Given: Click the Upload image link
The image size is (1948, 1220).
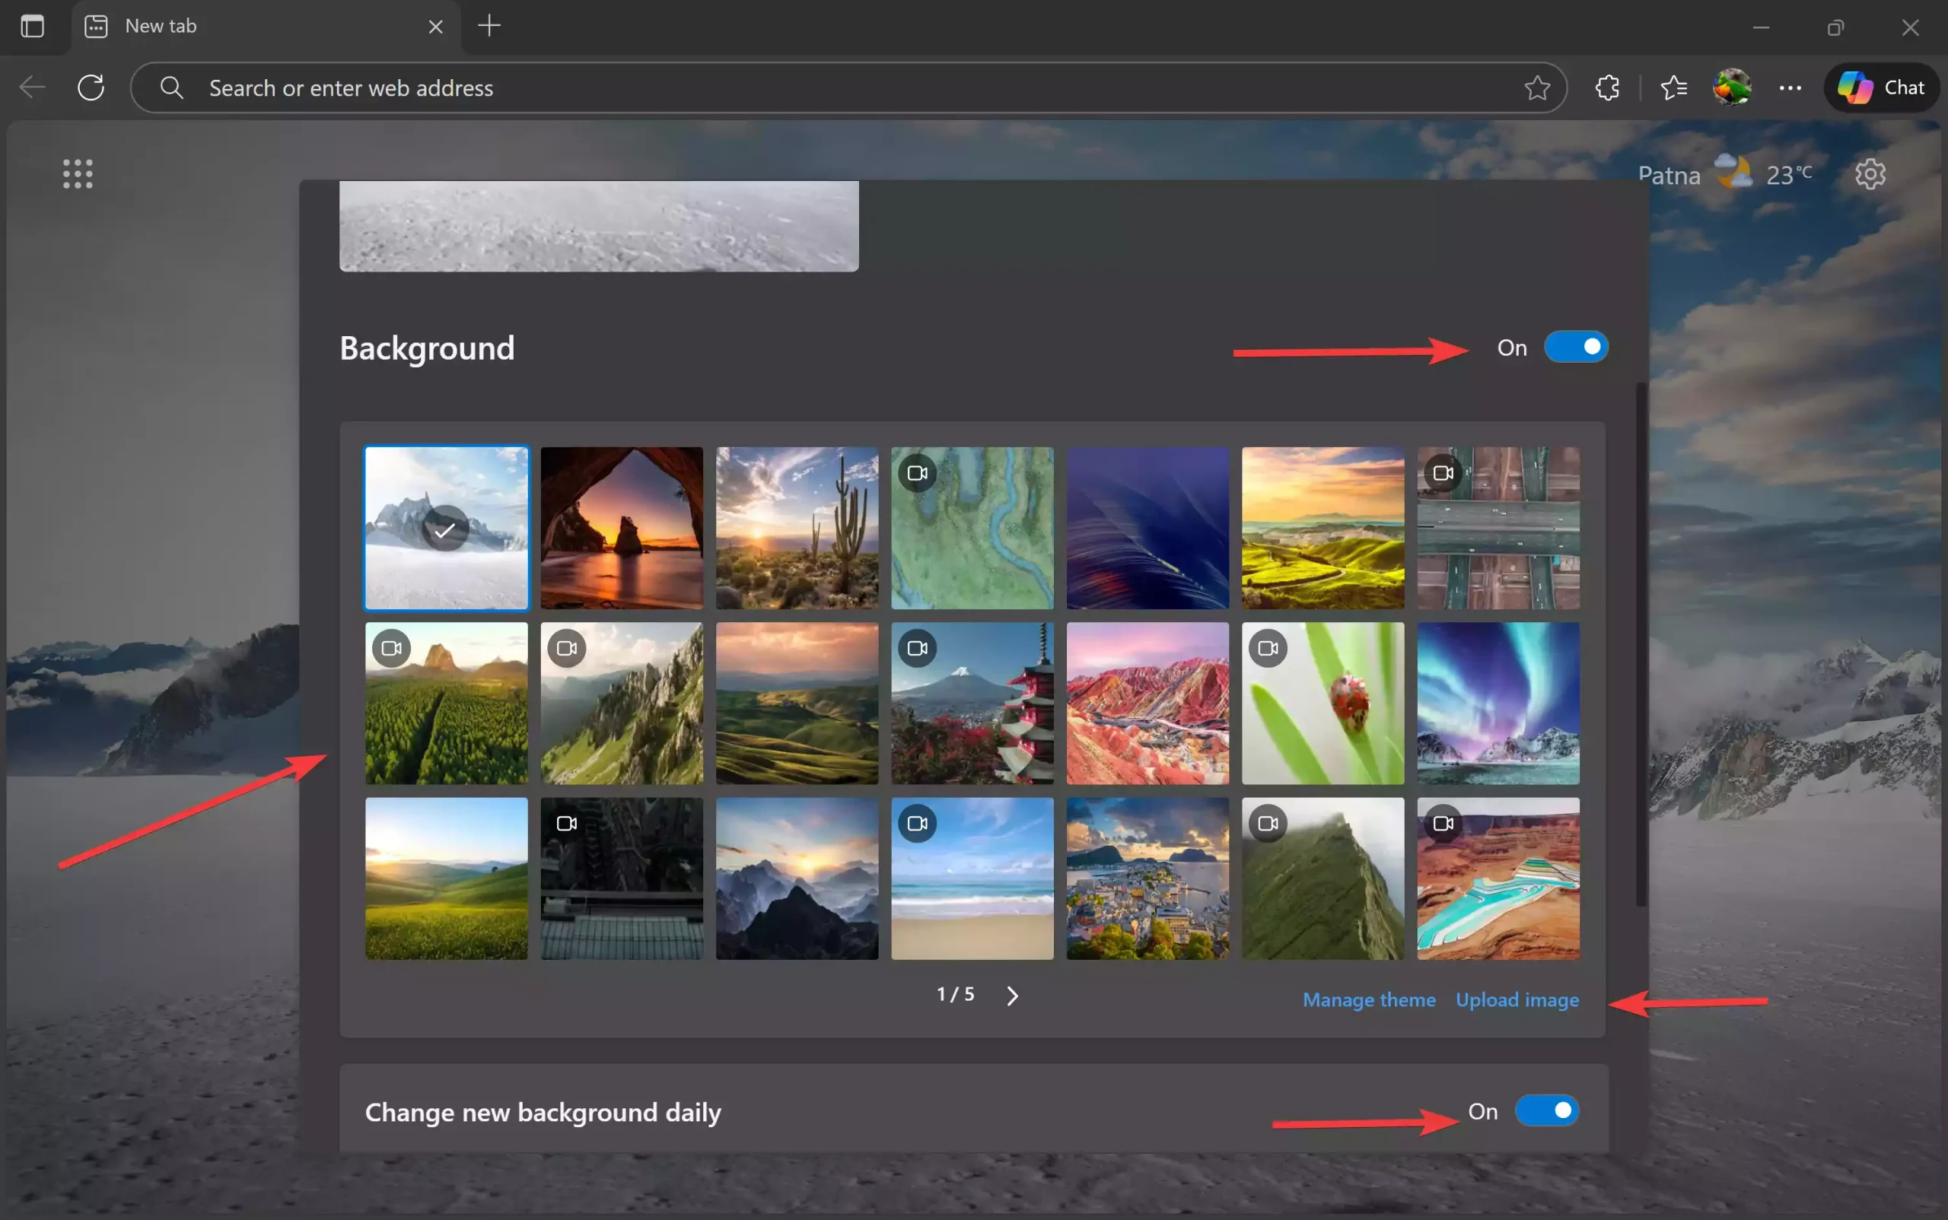Looking at the screenshot, I should 1517,999.
